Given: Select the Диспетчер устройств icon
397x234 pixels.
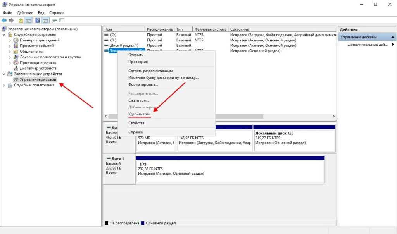Looking at the screenshot, I should pyautogui.click(x=16, y=68).
